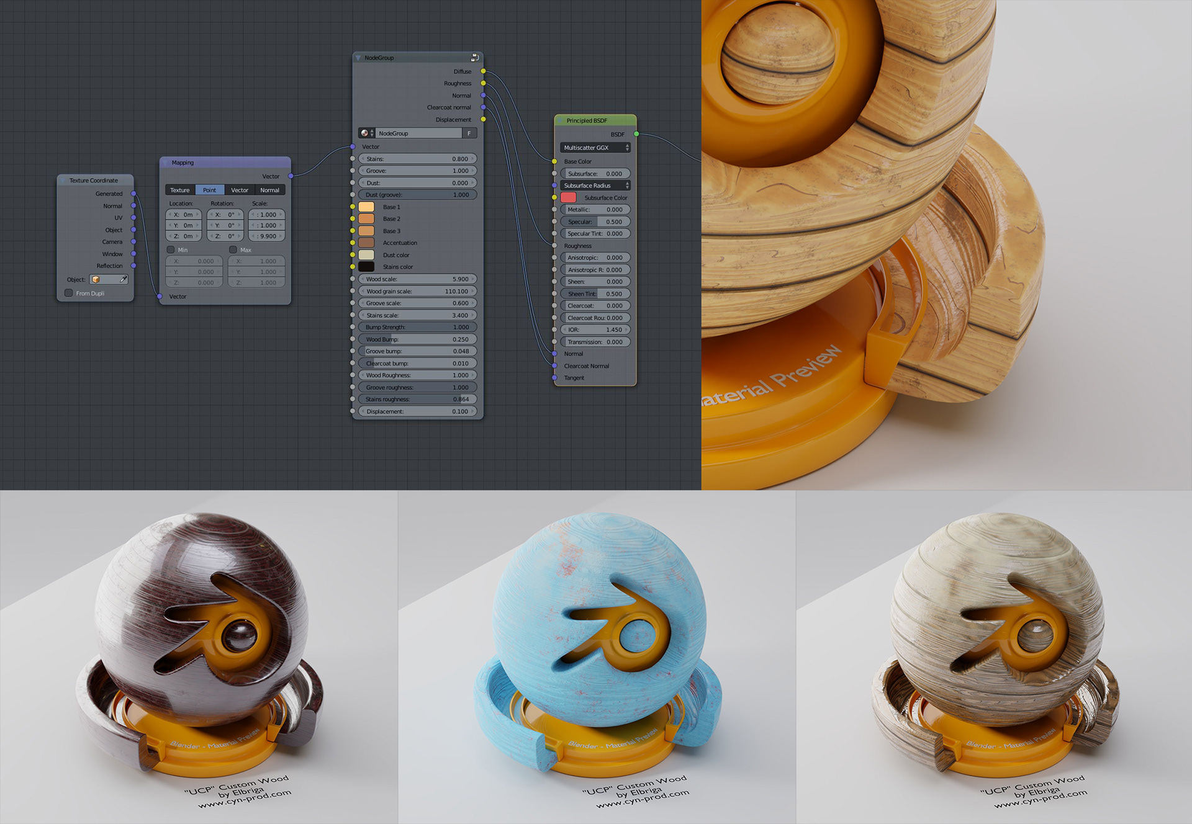This screenshot has width=1192, height=824.
Task: Click the Generated output socket
Action: coord(133,194)
